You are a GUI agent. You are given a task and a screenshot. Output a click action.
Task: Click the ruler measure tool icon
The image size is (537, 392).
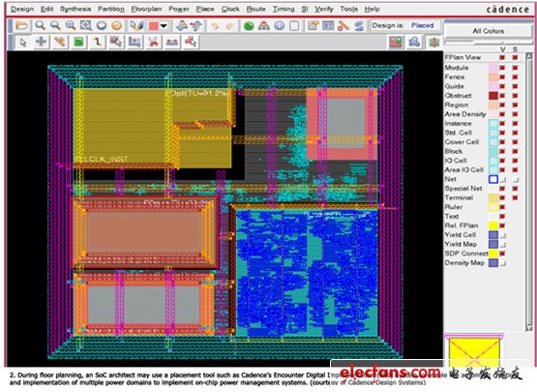[60, 42]
